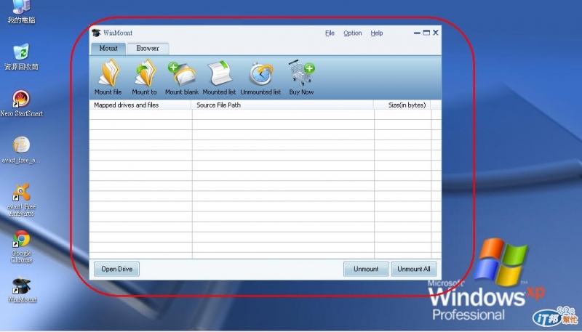Click the Unmount button
Viewport: 582px width, 332px height.
[366, 269]
